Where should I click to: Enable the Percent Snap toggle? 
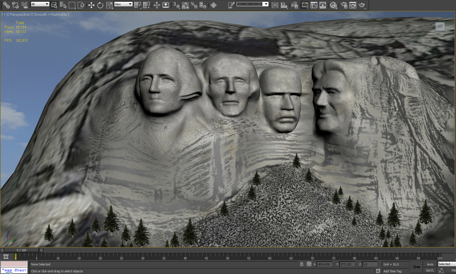[194, 5]
